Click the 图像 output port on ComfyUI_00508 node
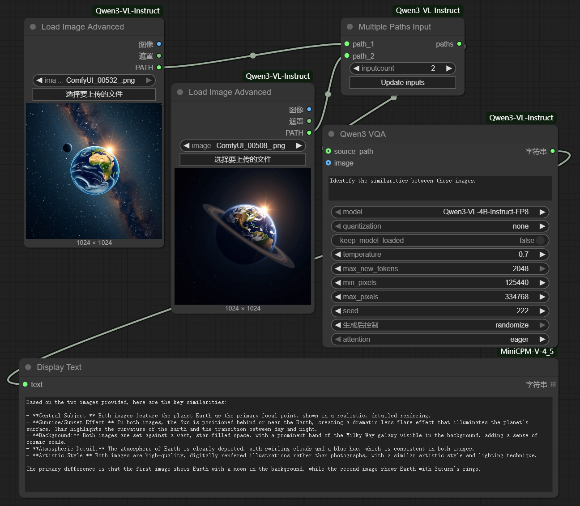This screenshot has width=580, height=506. [309, 109]
